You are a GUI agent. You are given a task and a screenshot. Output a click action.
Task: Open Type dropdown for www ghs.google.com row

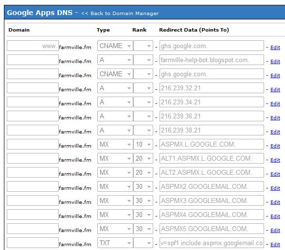(115, 46)
